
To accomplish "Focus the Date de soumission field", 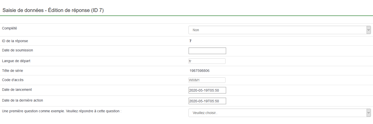I will 207,51.
